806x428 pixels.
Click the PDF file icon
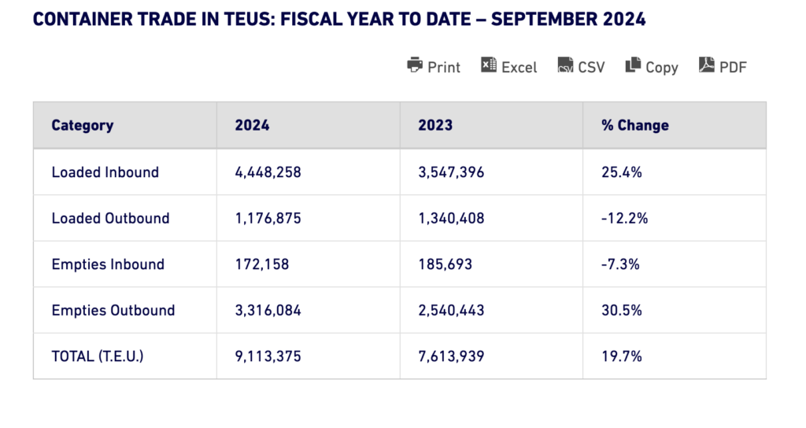click(706, 65)
